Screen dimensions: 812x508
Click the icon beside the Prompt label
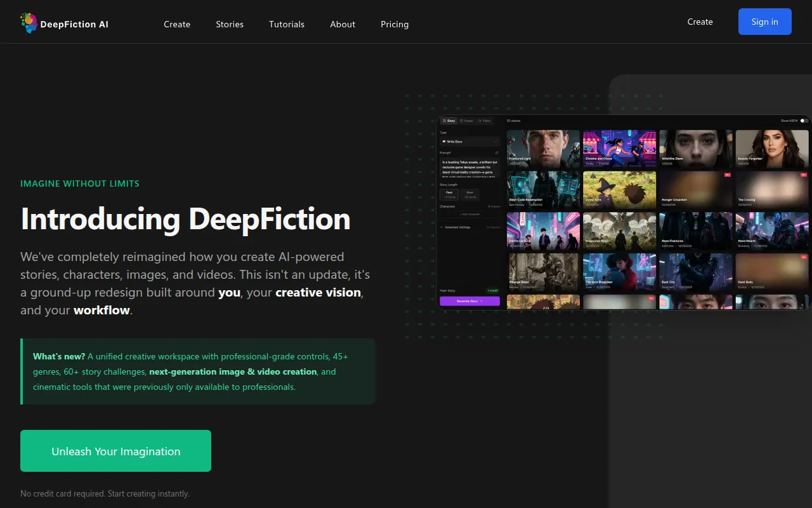(x=497, y=153)
